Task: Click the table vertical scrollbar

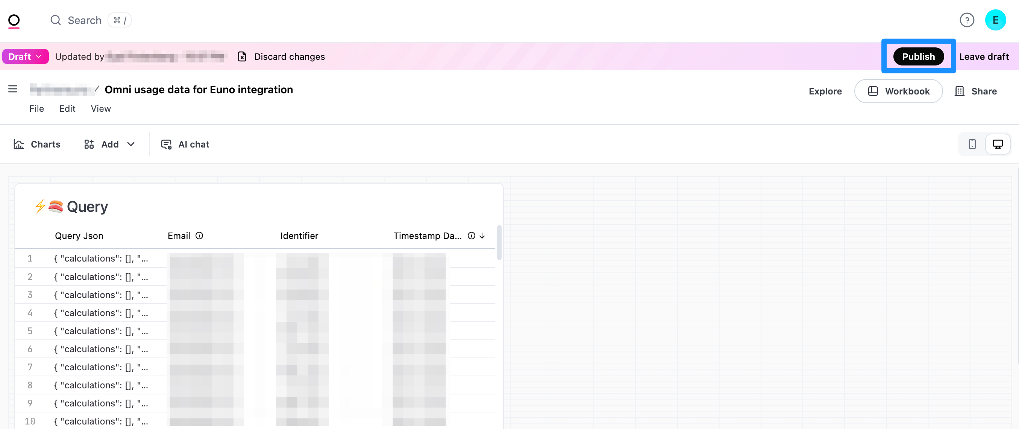Action: click(x=499, y=242)
